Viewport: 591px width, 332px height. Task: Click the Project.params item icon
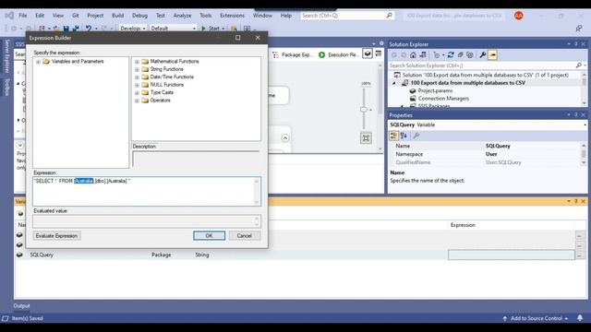413,90
